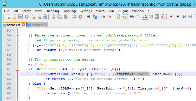Click "inet6=>1" on line 65
The height and width of the screenshot is (101, 196).
tap(181, 88)
